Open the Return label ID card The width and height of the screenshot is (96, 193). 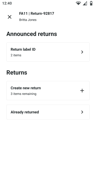[48, 52]
